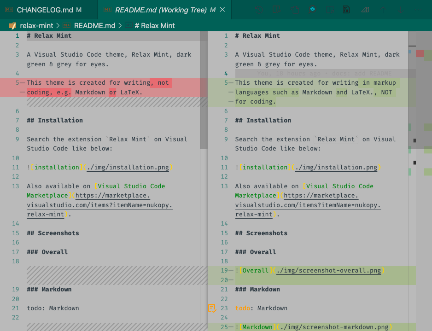Click the red marker in the overview ruler
The image size is (432, 331).
click(x=420, y=53)
